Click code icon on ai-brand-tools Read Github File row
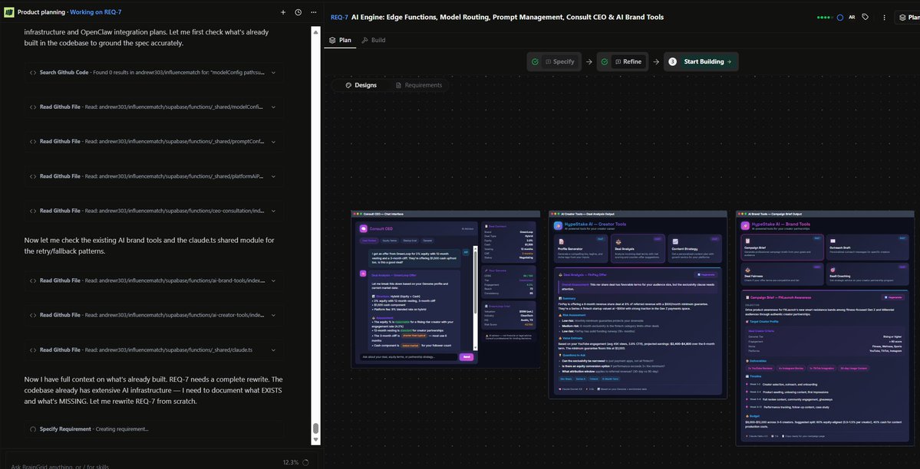The width and height of the screenshot is (920, 469). (x=33, y=280)
